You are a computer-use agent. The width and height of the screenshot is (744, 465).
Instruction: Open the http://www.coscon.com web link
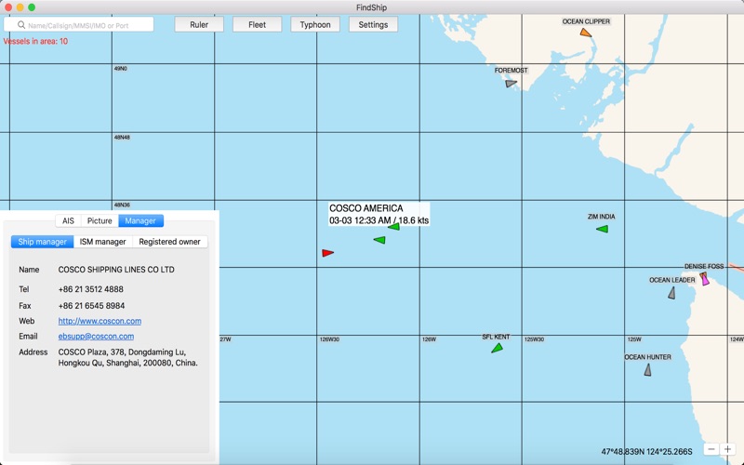[100, 321]
